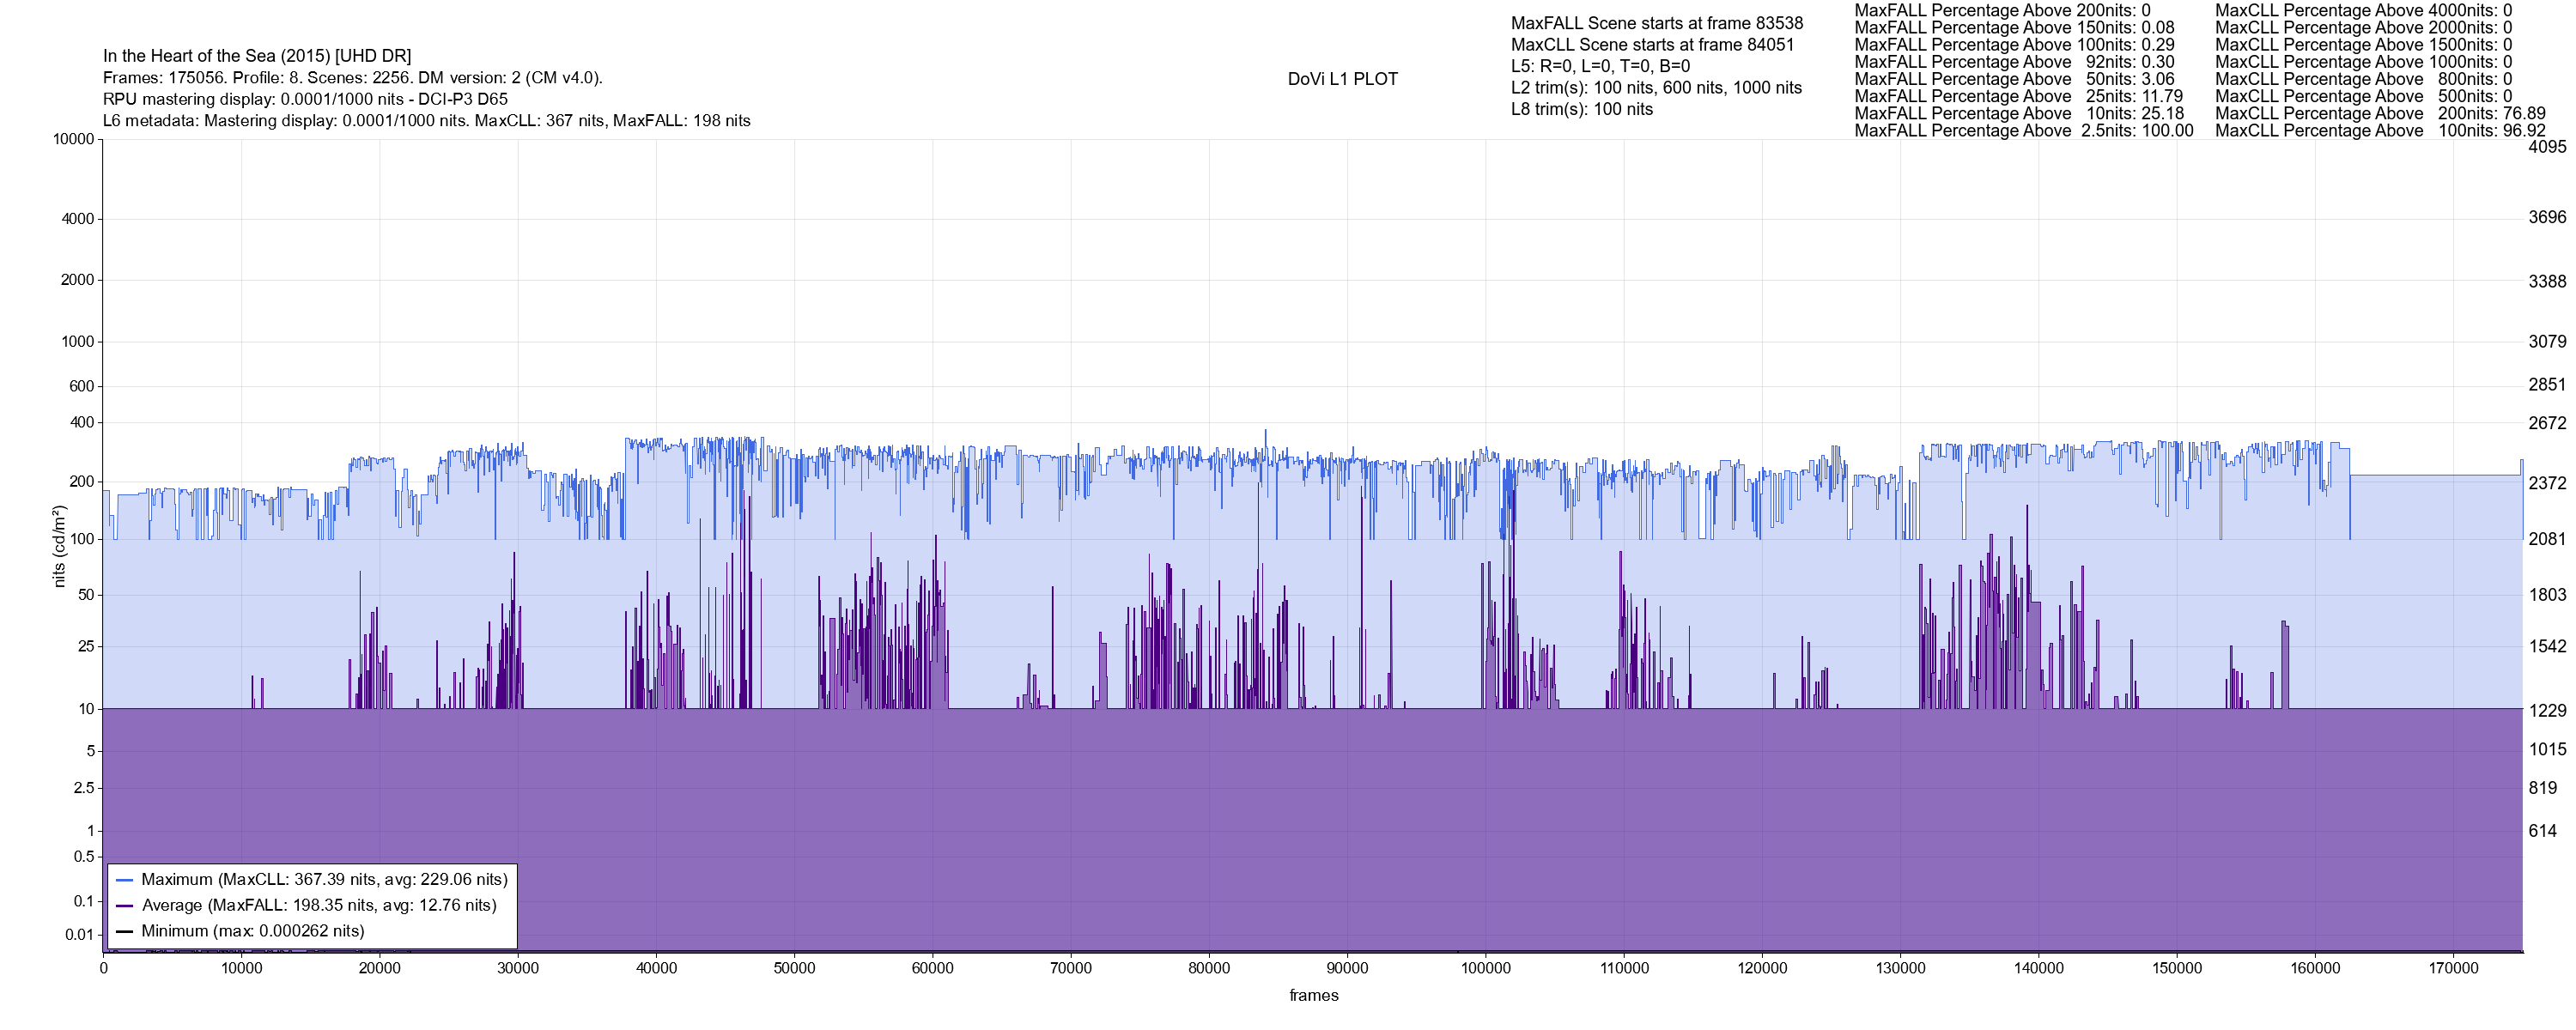
Task: Click the movie title In the Heart of the Sea
Action: point(257,56)
